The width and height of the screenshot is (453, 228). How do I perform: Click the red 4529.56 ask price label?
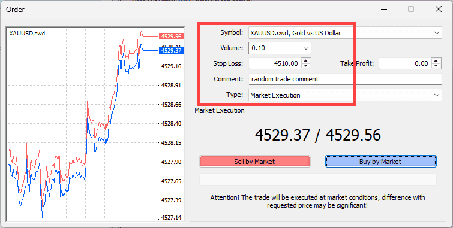(x=172, y=37)
